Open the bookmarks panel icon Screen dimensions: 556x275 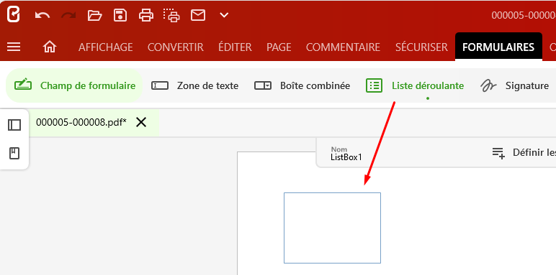tap(14, 154)
